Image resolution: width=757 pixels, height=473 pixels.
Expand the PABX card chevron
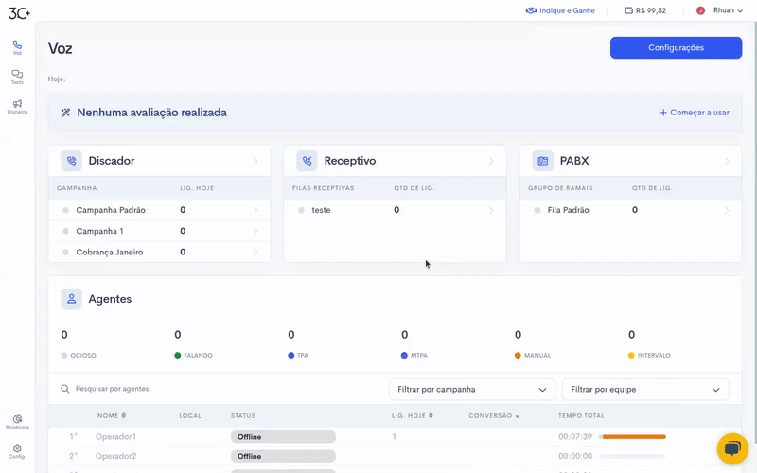point(727,161)
